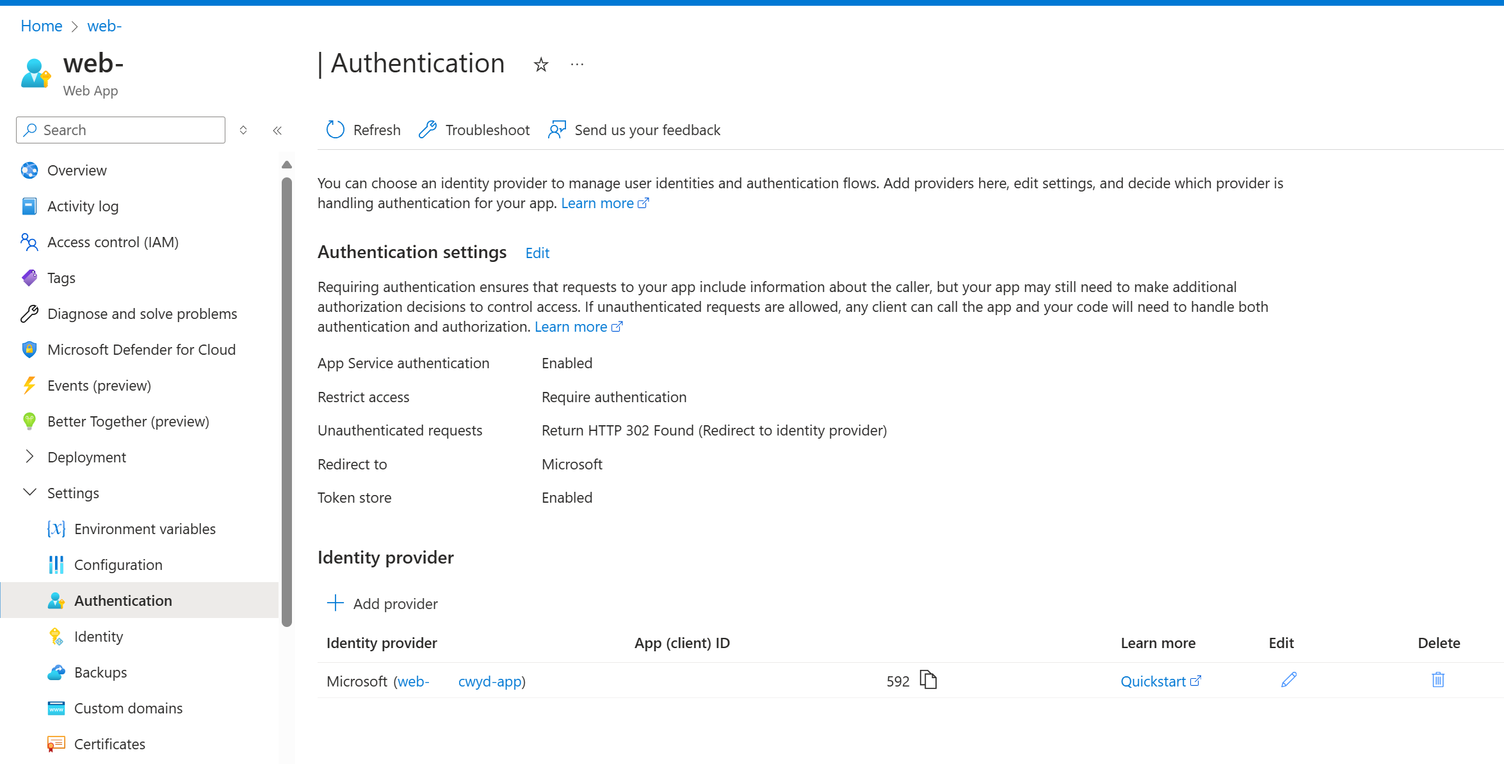The height and width of the screenshot is (764, 1504).
Task: Click Home breadcrumb link
Action: tap(42, 26)
